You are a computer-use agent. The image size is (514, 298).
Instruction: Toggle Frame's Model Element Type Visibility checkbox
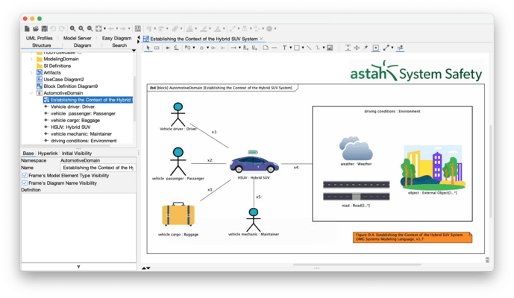coord(25,176)
